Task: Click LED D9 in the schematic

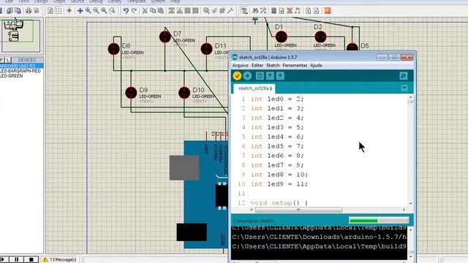Action: pos(131,93)
